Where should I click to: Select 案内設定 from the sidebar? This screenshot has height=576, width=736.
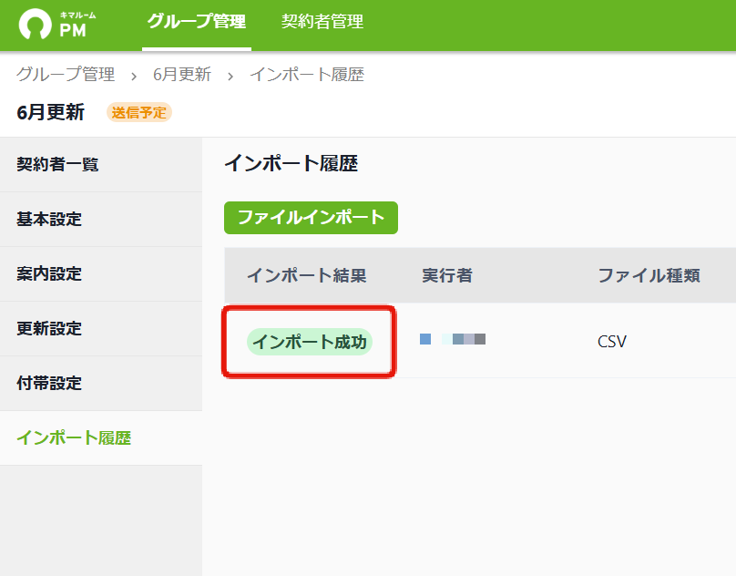pos(101,274)
